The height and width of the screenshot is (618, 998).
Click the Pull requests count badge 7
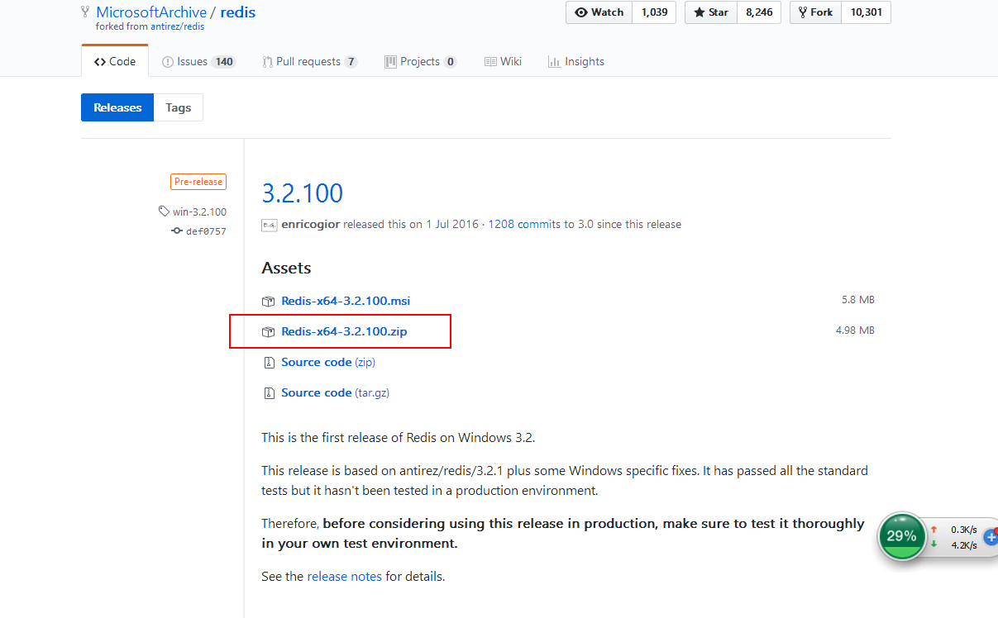coord(351,61)
